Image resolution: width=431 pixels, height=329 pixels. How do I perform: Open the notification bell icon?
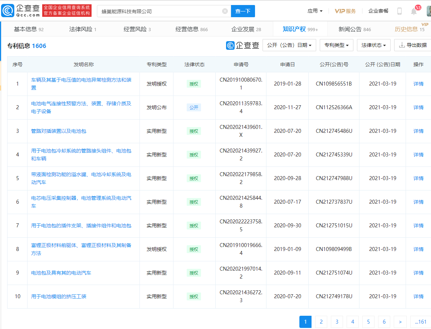(414, 11)
